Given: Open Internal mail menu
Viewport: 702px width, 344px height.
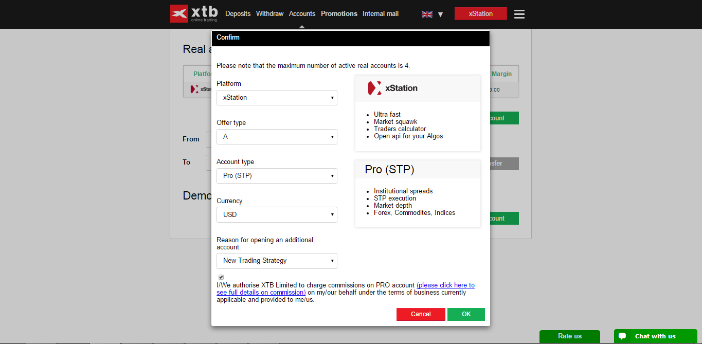Looking at the screenshot, I should (x=381, y=14).
